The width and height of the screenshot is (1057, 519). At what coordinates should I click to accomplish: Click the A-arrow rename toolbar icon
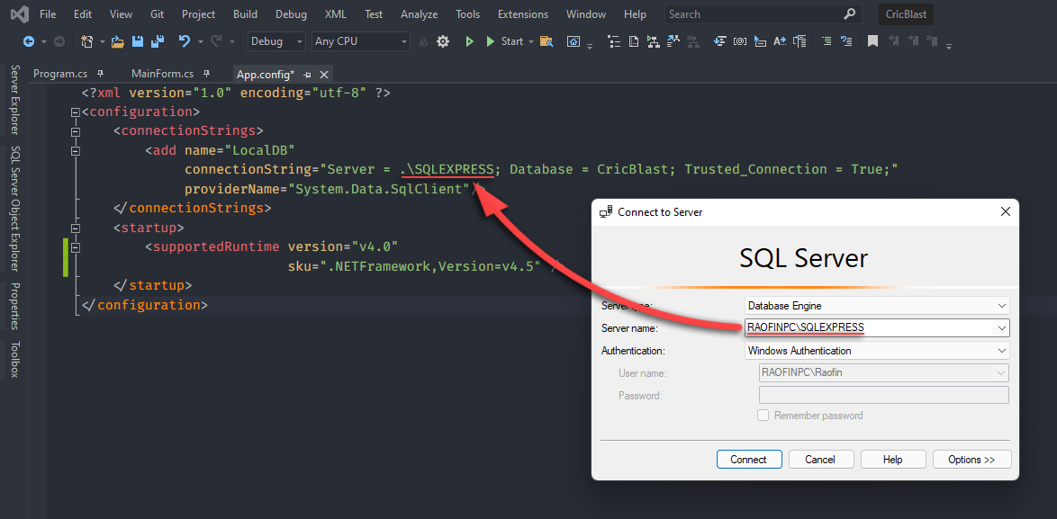(780, 41)
